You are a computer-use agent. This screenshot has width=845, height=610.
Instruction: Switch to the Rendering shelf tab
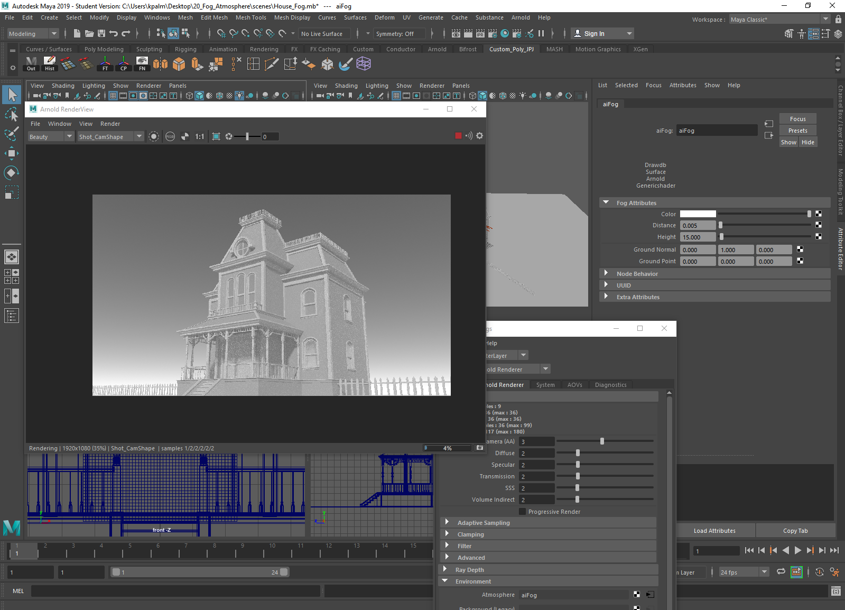pyautogui.click(x=264, y=49)
